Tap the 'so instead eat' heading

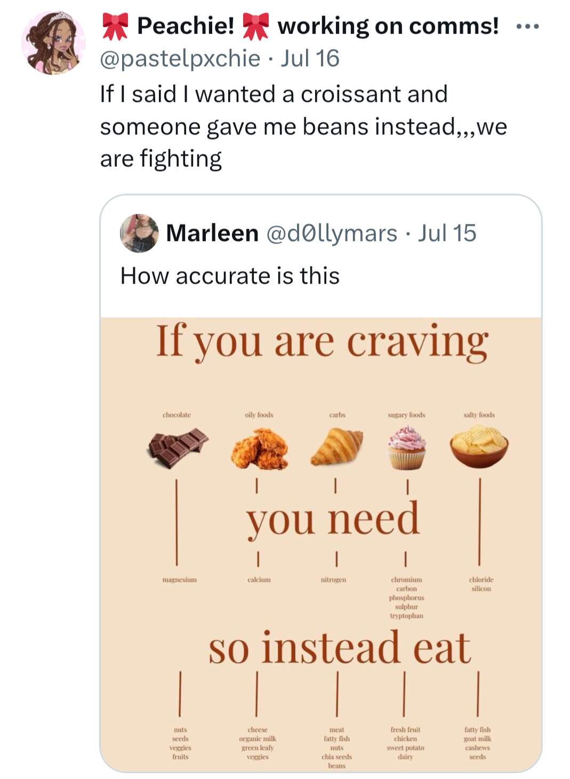pos(340,647)
